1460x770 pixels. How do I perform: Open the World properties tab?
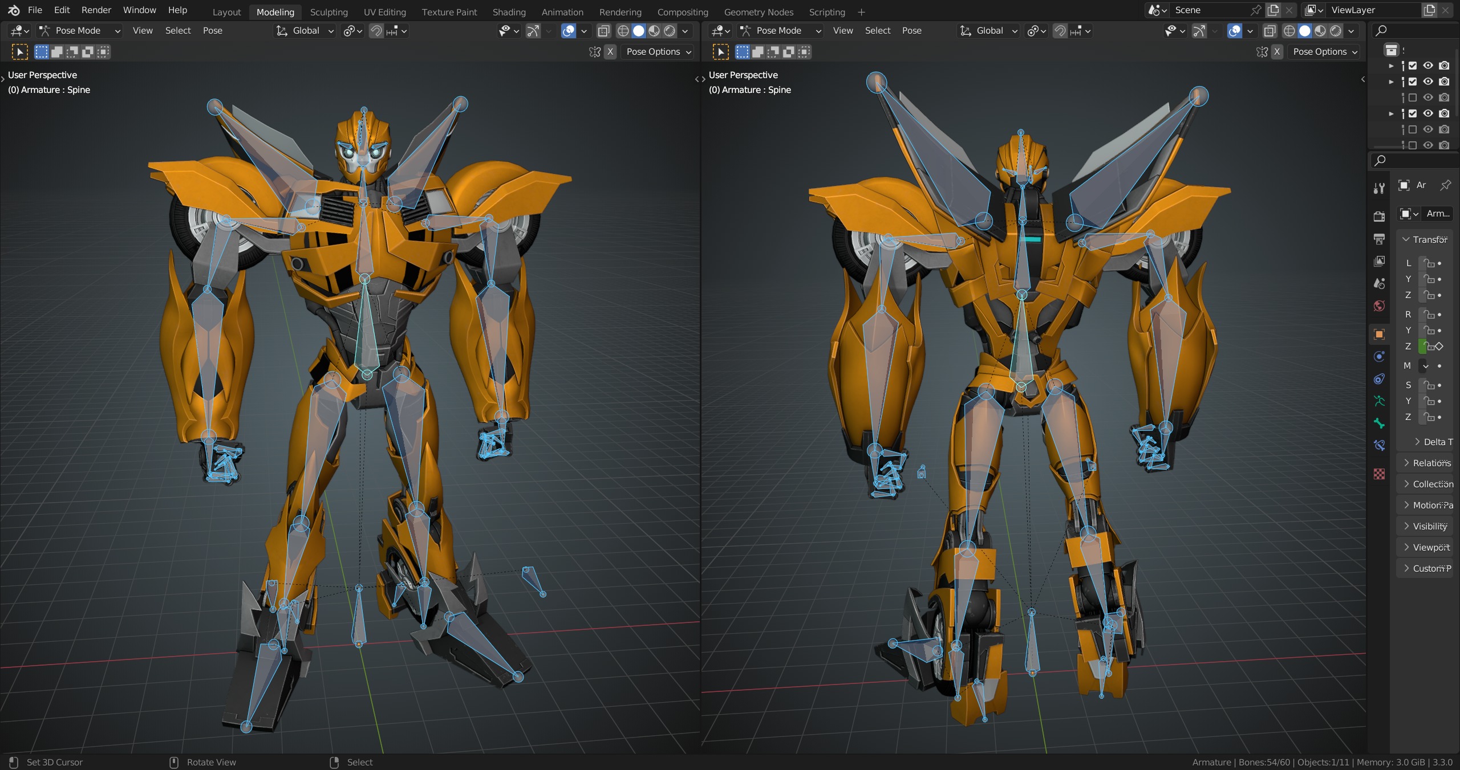[1379, 306]
